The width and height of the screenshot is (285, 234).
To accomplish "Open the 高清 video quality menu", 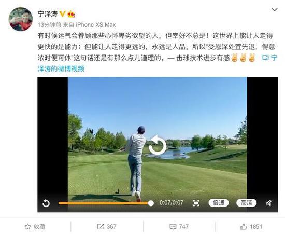I will coord(247,203).
